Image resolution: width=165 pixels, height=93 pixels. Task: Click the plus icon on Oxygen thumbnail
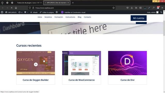click(x=36, y=64)
